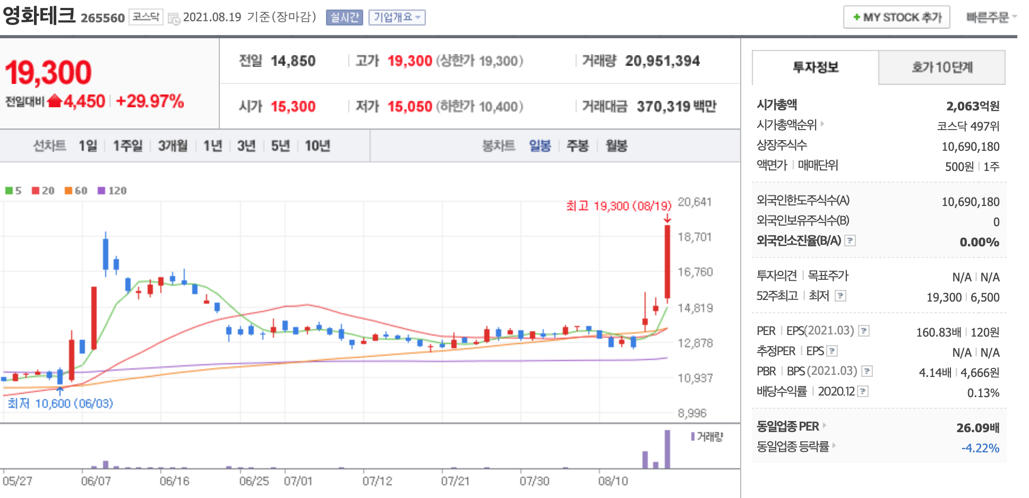Switch to the 호가10단계 tab

(x=942, y=67)
